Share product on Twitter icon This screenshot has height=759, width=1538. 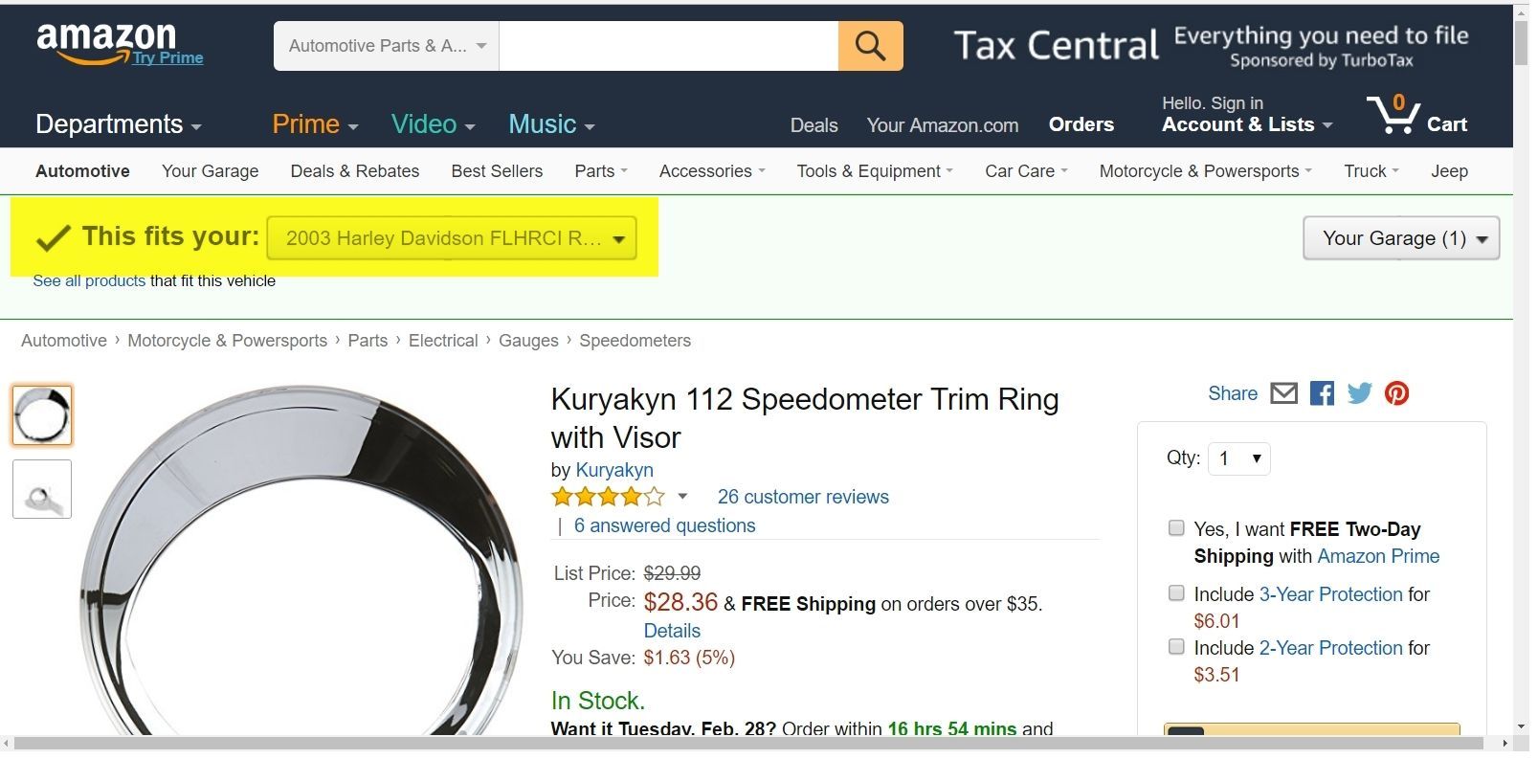click(x=1359, y=393)
